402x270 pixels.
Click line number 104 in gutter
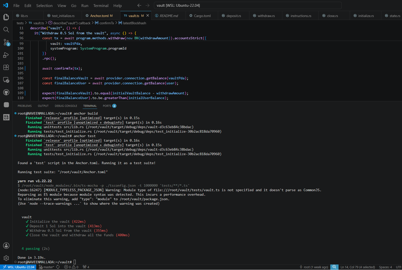tap(20, 68)
